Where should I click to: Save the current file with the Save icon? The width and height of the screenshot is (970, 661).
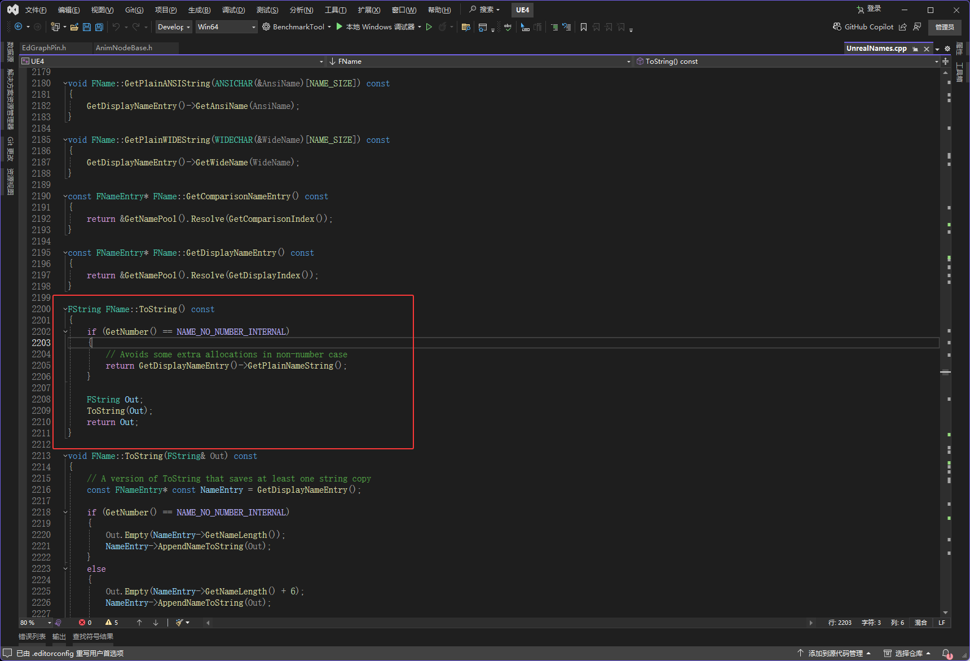pos(86,27)
